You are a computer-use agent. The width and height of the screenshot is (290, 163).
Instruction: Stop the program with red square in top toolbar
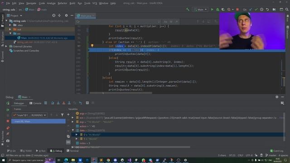point(237,10)
